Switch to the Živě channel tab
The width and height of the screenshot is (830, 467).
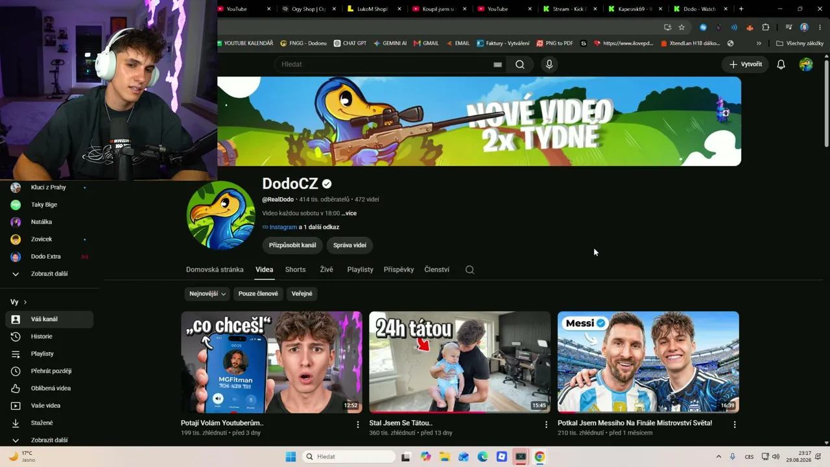pos(326,270)
